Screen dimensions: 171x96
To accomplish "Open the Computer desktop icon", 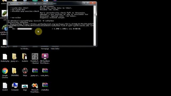I will pyautogui.click(x=15, y=85).
